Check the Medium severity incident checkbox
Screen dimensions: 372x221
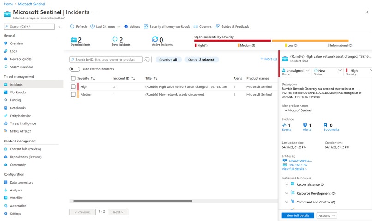[73, 94]
